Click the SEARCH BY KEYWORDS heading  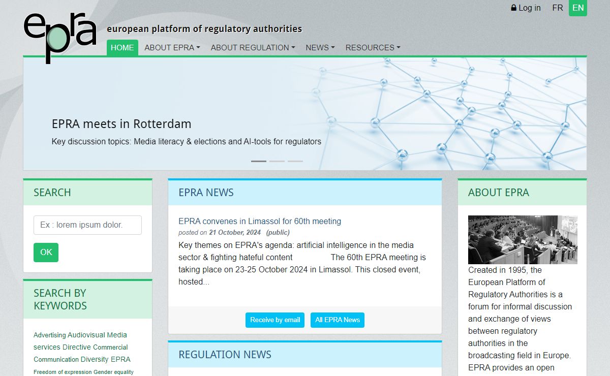click(60, 299)
